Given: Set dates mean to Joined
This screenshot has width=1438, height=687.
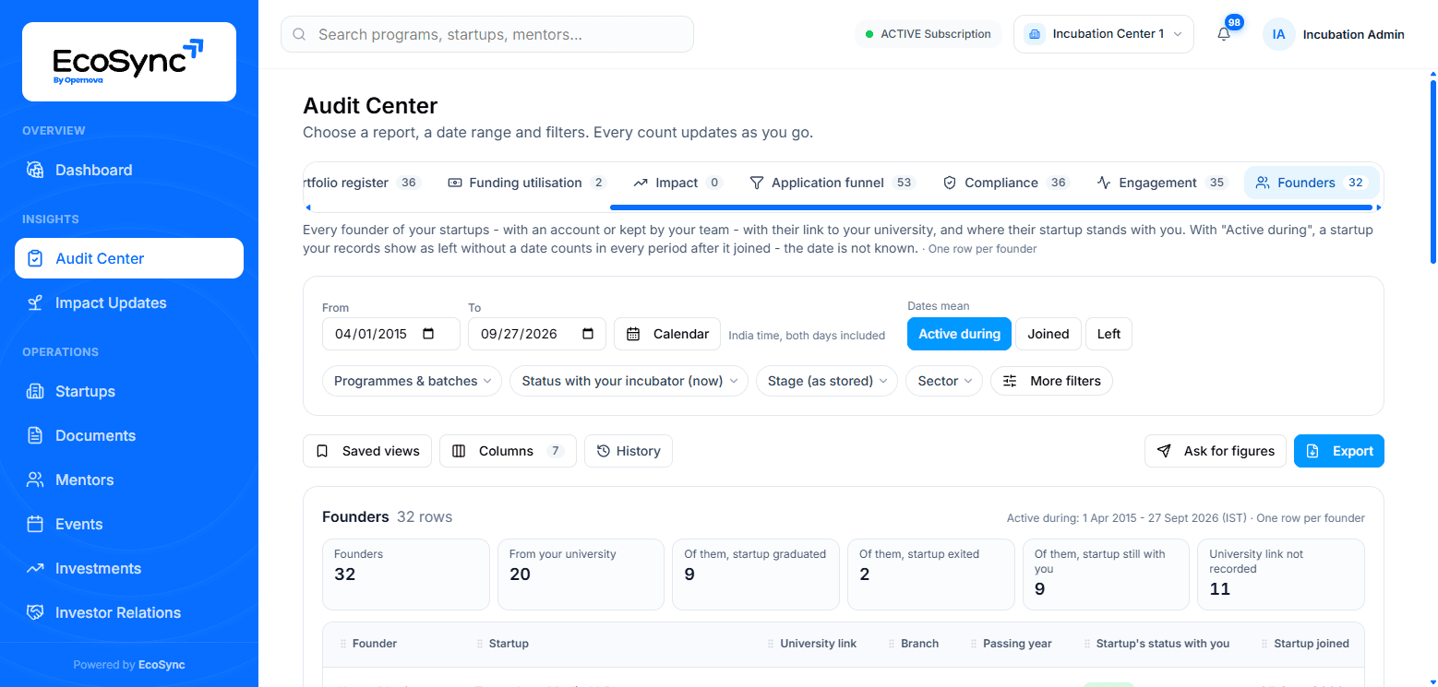Looking at the screenshot, I should (1049, 334).
